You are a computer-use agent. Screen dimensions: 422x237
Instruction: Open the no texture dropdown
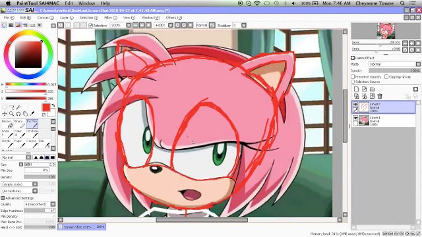pyautogui.click(x=35, y=191)
